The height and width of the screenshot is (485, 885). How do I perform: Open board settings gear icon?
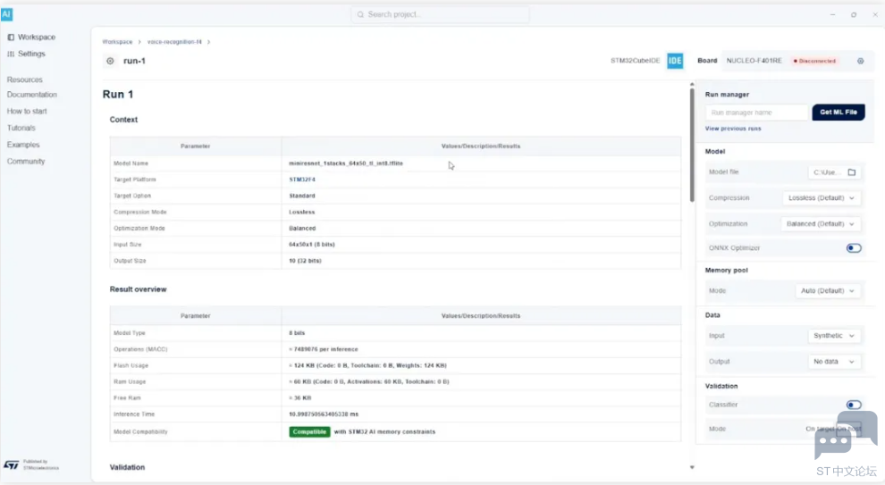pyautogui.click(x=860, y=61)
